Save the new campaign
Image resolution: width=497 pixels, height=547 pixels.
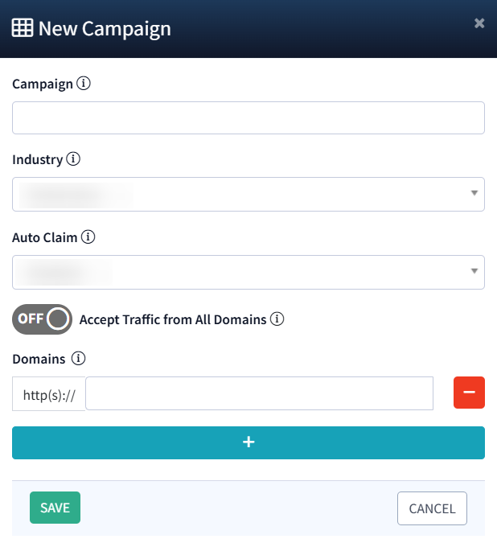point(55,508)
